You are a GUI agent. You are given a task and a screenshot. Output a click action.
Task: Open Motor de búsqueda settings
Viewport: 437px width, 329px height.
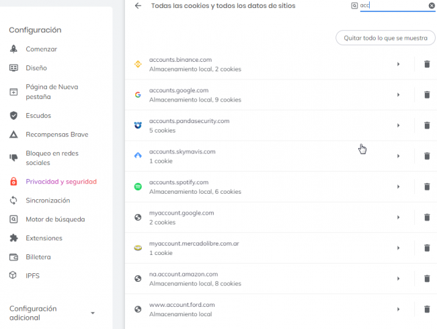[x=55, y=219]
